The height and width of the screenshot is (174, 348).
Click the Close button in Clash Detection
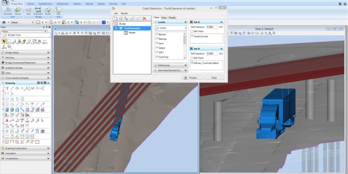tap(214, 78)
